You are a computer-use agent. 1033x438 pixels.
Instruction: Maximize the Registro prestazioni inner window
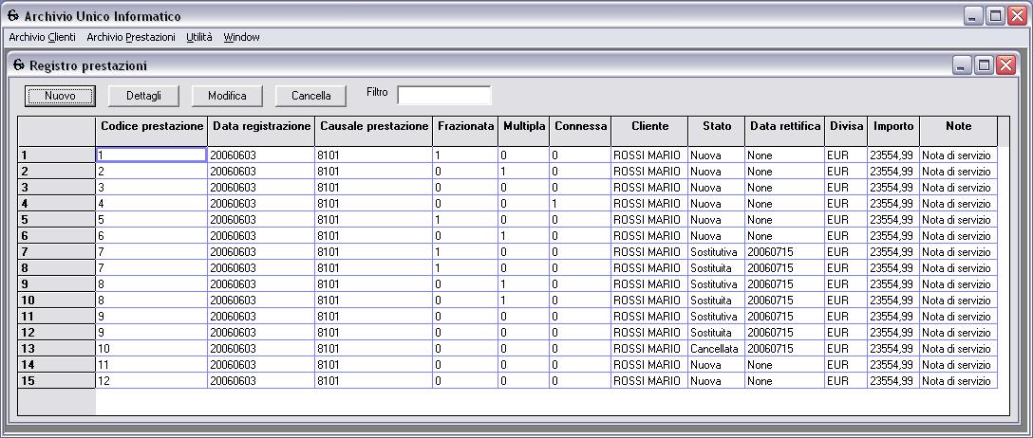coord(985,65)
